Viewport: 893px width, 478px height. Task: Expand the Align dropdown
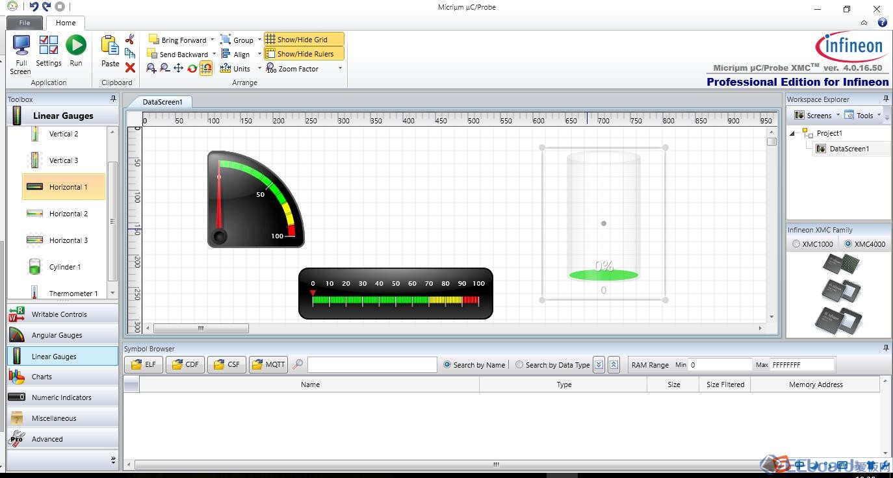pos(259,54)
